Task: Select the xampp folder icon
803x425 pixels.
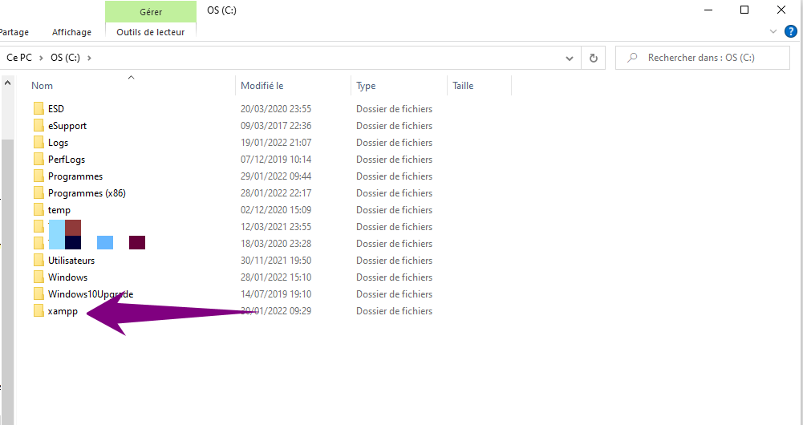Action: (39, 311)
